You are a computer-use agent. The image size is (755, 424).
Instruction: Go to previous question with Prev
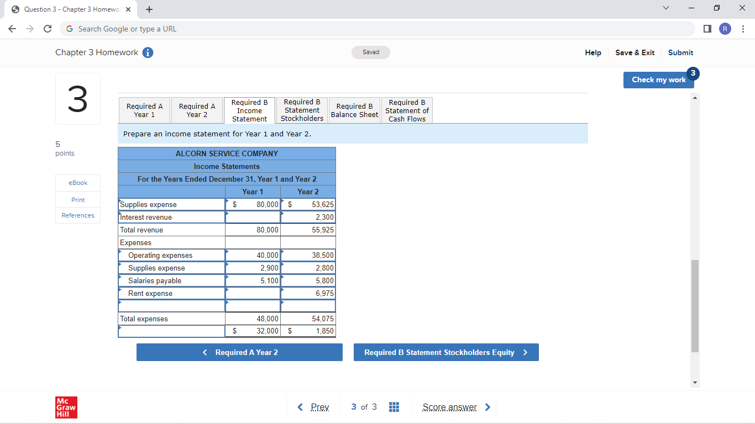coord(314,407)
